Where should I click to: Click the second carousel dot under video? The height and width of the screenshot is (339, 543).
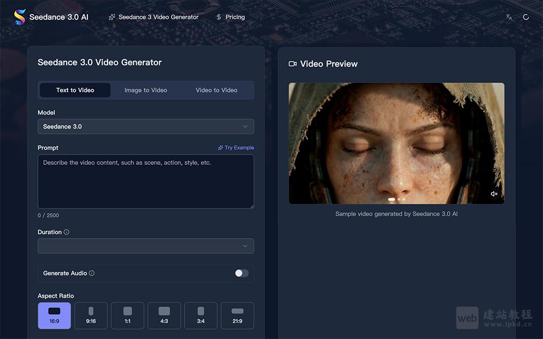(x=399, y=199)
